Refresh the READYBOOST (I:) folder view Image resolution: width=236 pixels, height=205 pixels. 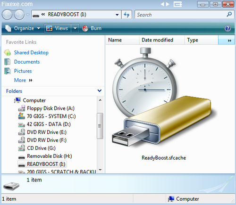(126, 15)
